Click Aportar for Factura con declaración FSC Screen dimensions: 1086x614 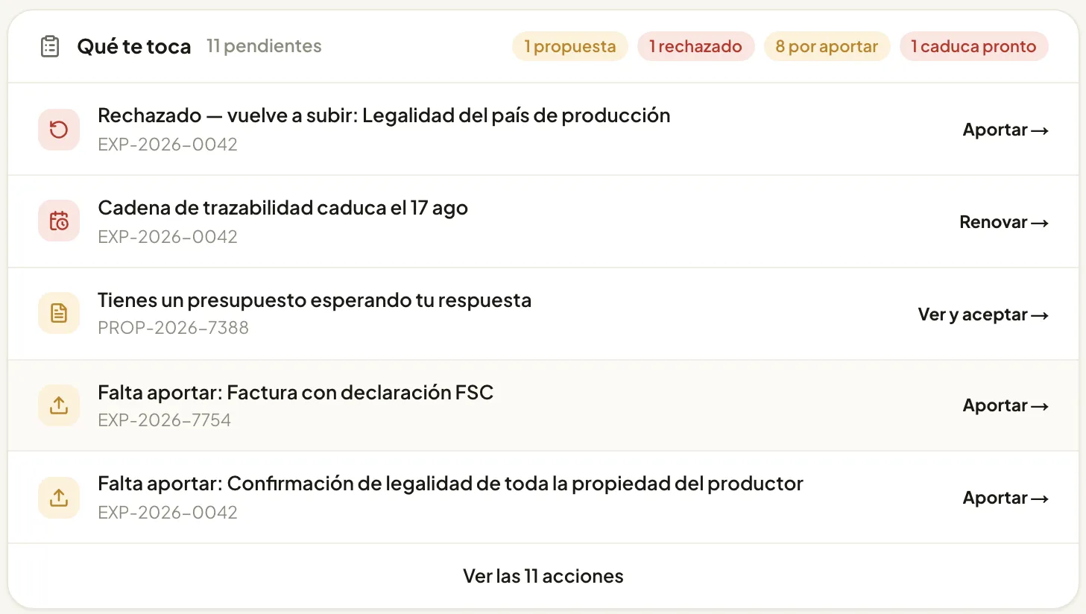coord(1006,405)
